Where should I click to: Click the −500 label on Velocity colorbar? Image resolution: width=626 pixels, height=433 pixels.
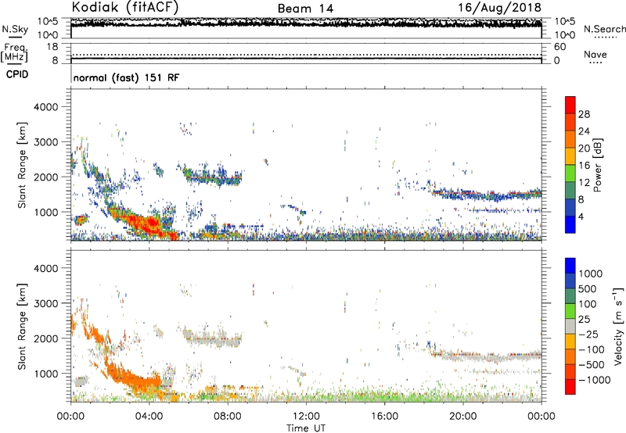(592, 365)
